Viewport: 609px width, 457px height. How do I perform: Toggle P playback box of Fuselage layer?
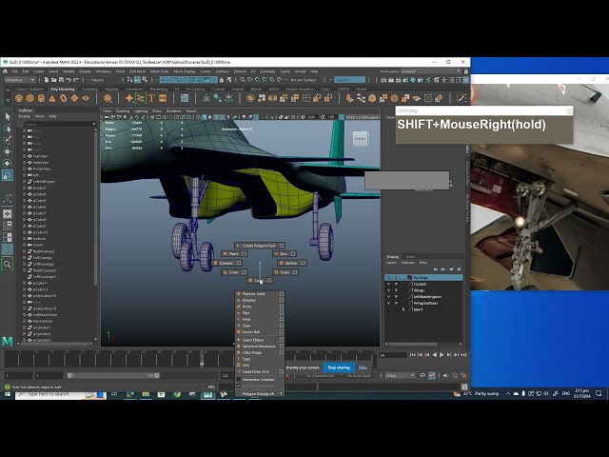(x=396, y=278)
